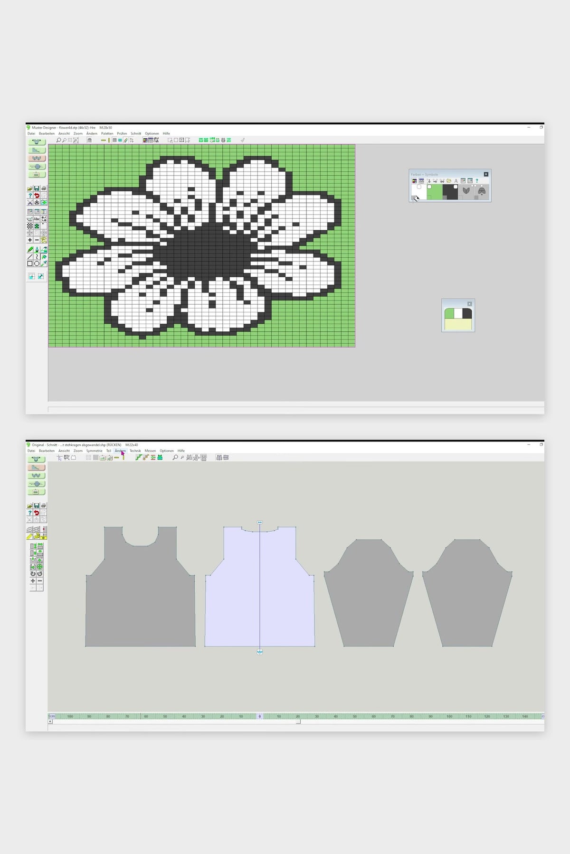The width and height of the screenshot is (570, 854).
Task: Large magnifier icon in Schnitt top toolbar
Action: [175, 457]
